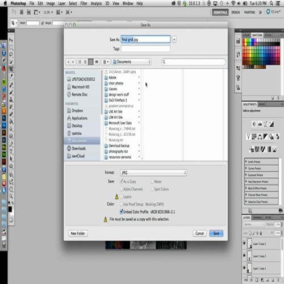
Task: Toggle the As a Copy checkbox
Action: coord(122,181)
